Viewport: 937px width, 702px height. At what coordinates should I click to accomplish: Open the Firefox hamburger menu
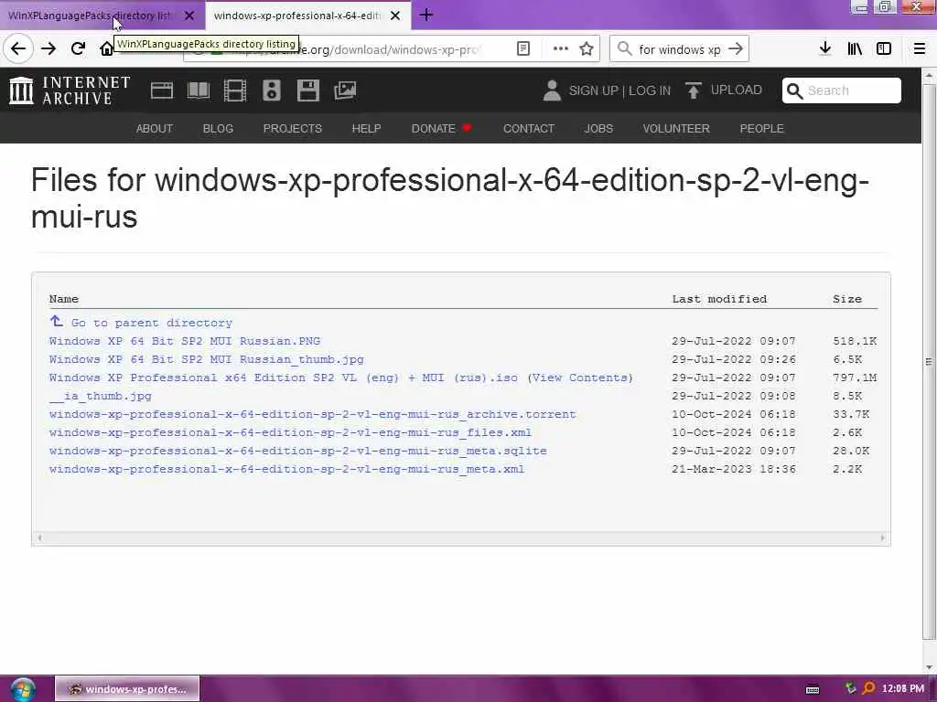point(920,49)
